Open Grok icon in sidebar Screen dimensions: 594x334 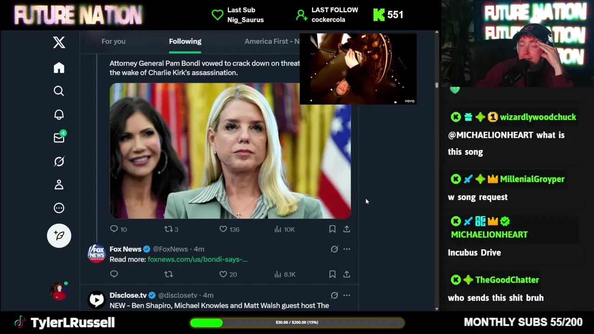pos(59,161)
